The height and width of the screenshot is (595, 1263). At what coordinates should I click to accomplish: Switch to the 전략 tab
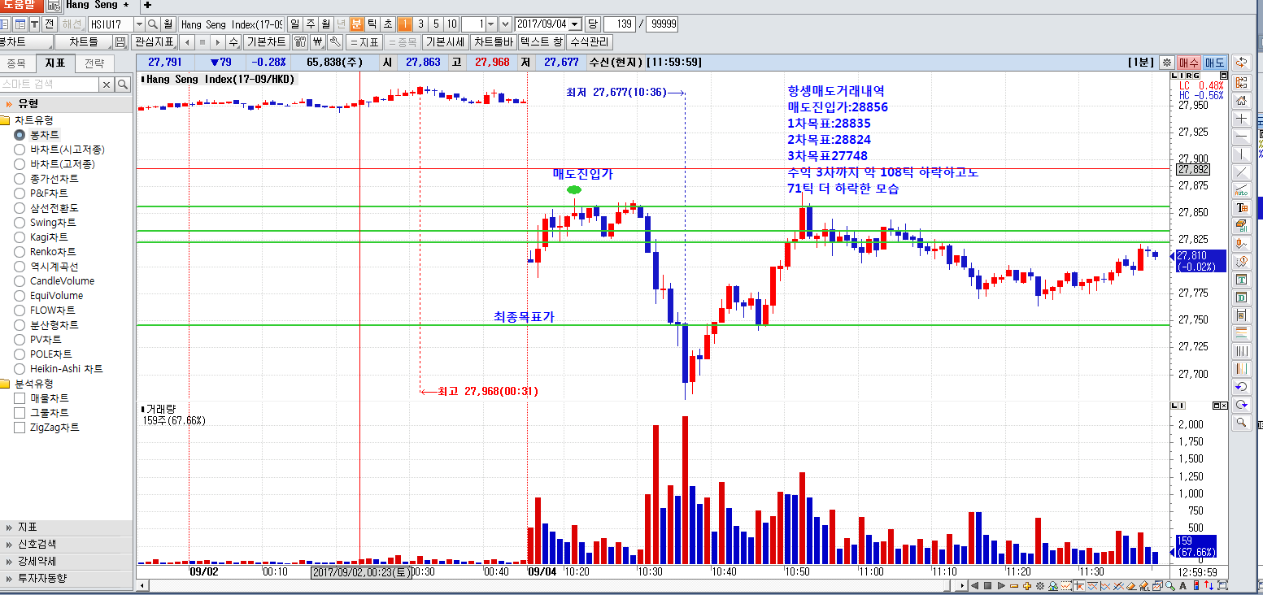94,63
